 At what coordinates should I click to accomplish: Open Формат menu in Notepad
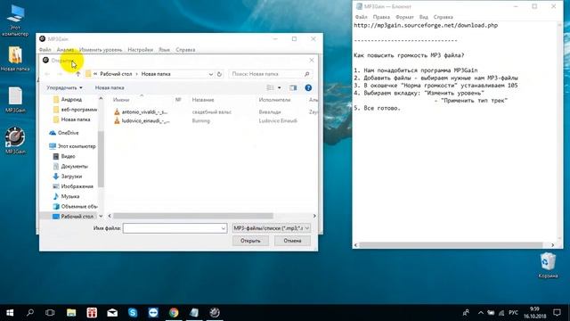tap(404, 17)
